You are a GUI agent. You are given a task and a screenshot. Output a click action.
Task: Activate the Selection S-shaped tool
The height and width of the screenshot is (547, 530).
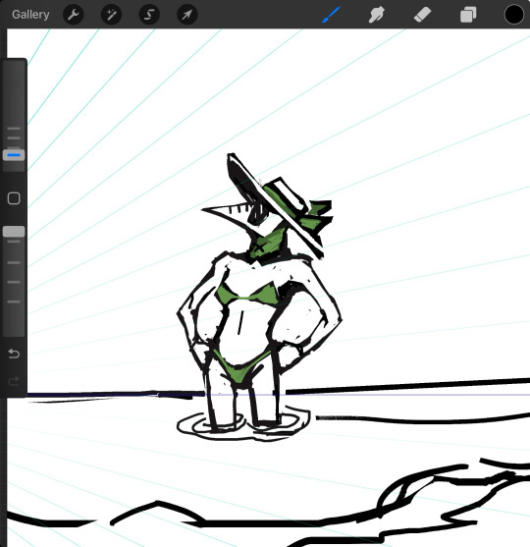(149, 15)
